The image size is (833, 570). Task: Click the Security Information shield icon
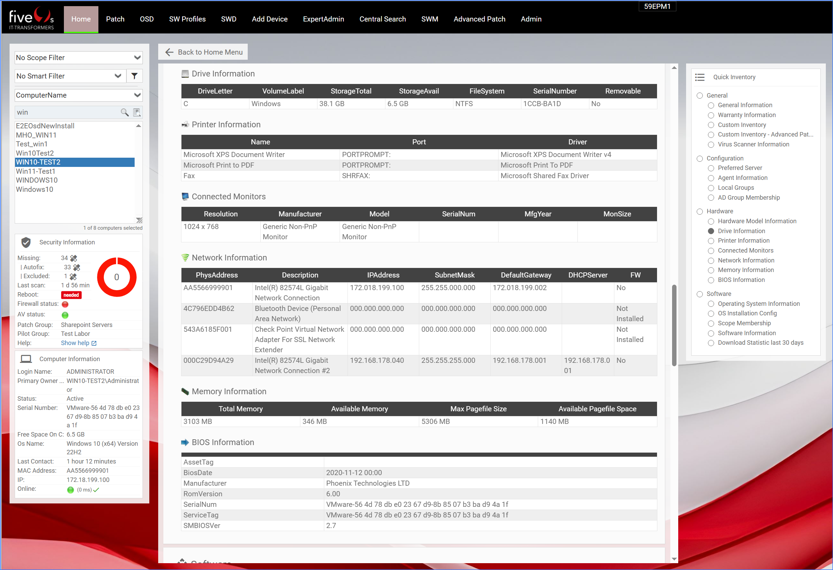(x=26, y=242)
